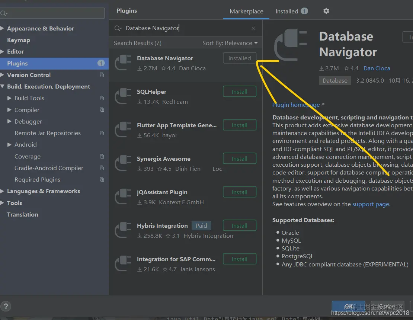Open the Sort By: Relevance dropdown
This screenshot has height=320, width=413.
click(x=230, y=43)
